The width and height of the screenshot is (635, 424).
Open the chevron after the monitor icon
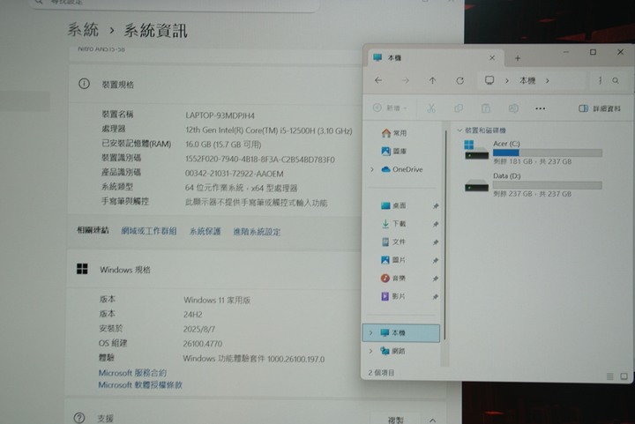pyautogui.click(x=506, y=81)
